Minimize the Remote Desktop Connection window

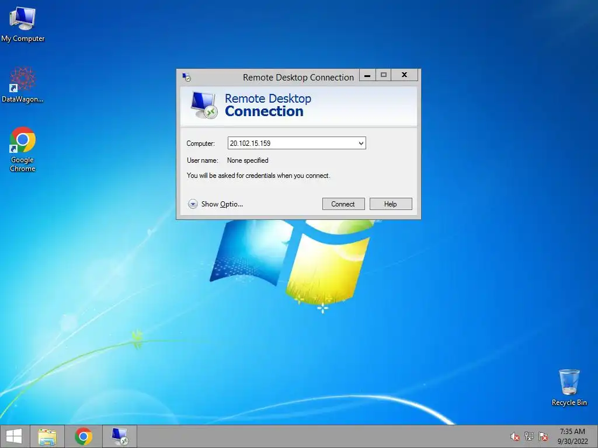pos(367,75)
